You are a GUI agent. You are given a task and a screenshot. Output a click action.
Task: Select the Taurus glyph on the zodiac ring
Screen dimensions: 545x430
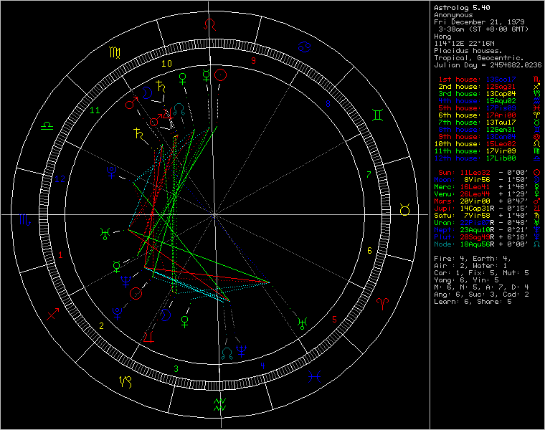pos(404,210)
